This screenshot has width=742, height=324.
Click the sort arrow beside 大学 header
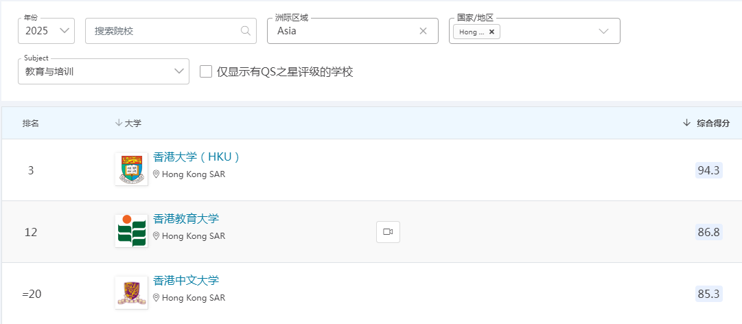tap(119, 123)
